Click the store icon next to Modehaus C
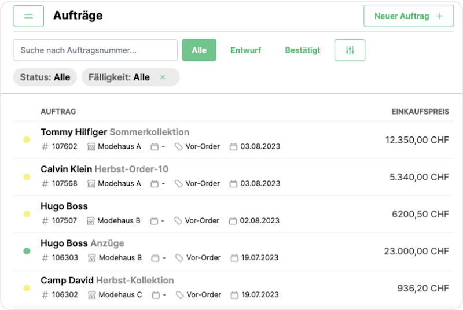Image resolution: width=463 pixels, height=310 pixels. point(92,295)
